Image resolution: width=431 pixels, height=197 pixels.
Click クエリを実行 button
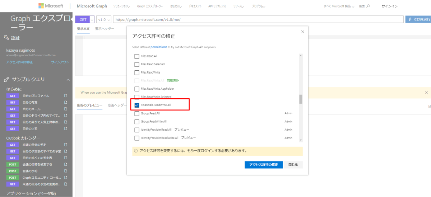pyautogui.click(x=418, y=19)
